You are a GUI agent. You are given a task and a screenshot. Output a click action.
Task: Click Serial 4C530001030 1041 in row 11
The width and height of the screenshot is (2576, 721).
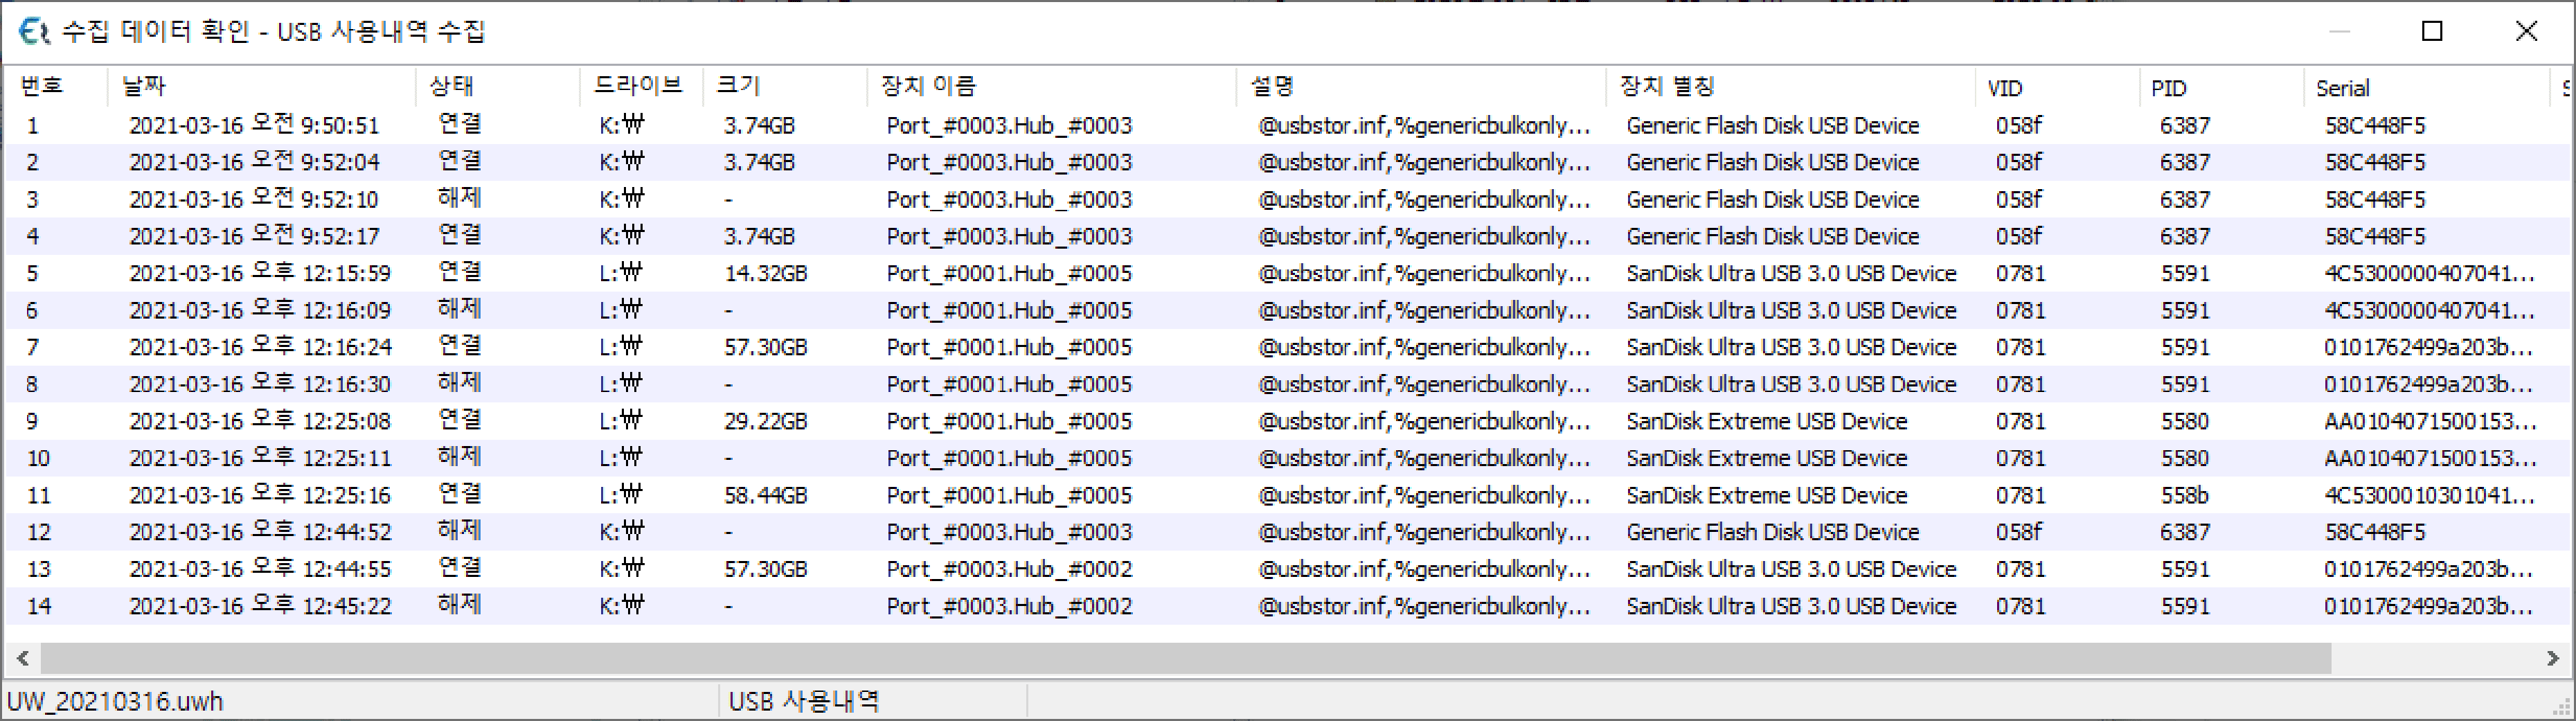(2429, 495)
